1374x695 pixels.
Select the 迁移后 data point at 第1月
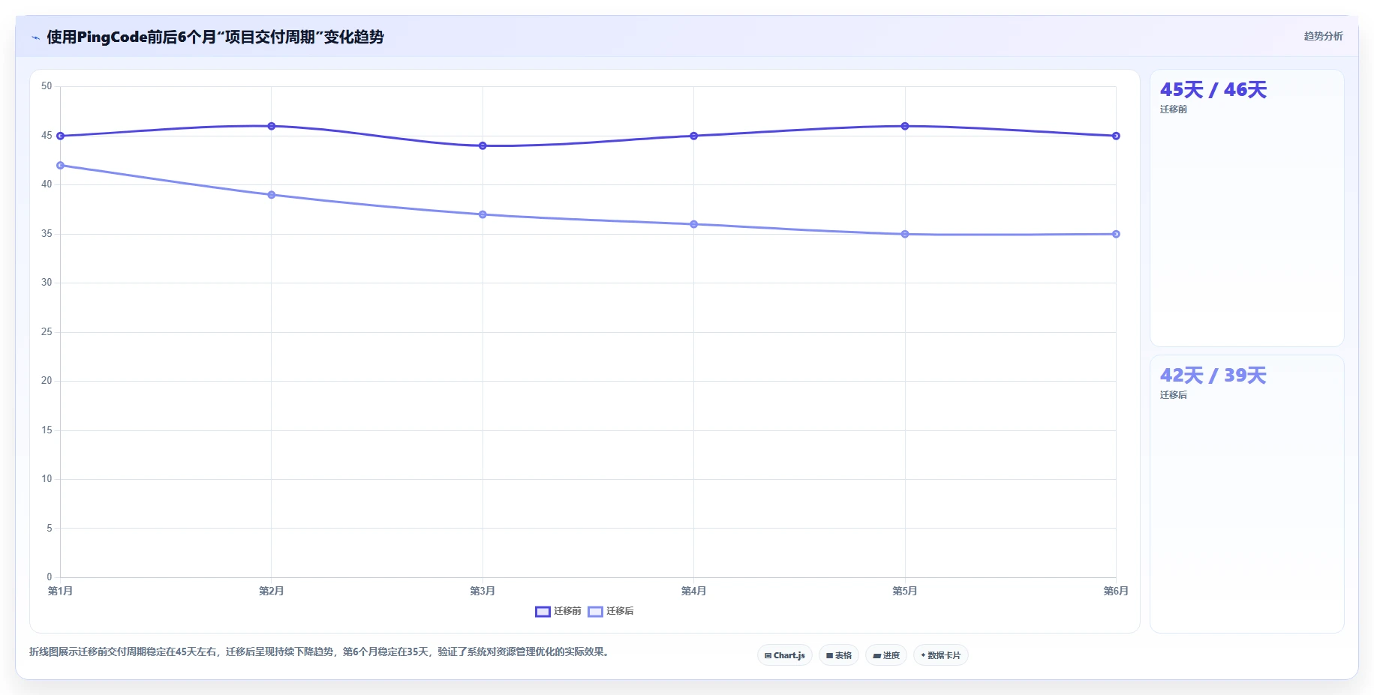point(61,166)
